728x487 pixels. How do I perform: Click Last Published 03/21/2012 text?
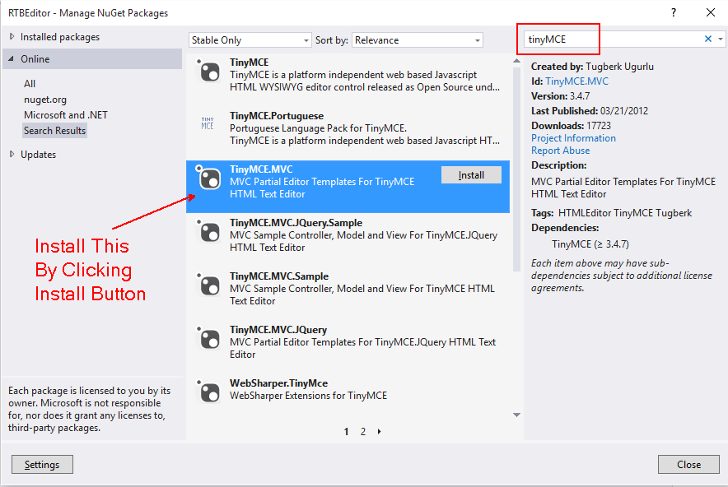point(590,111)
